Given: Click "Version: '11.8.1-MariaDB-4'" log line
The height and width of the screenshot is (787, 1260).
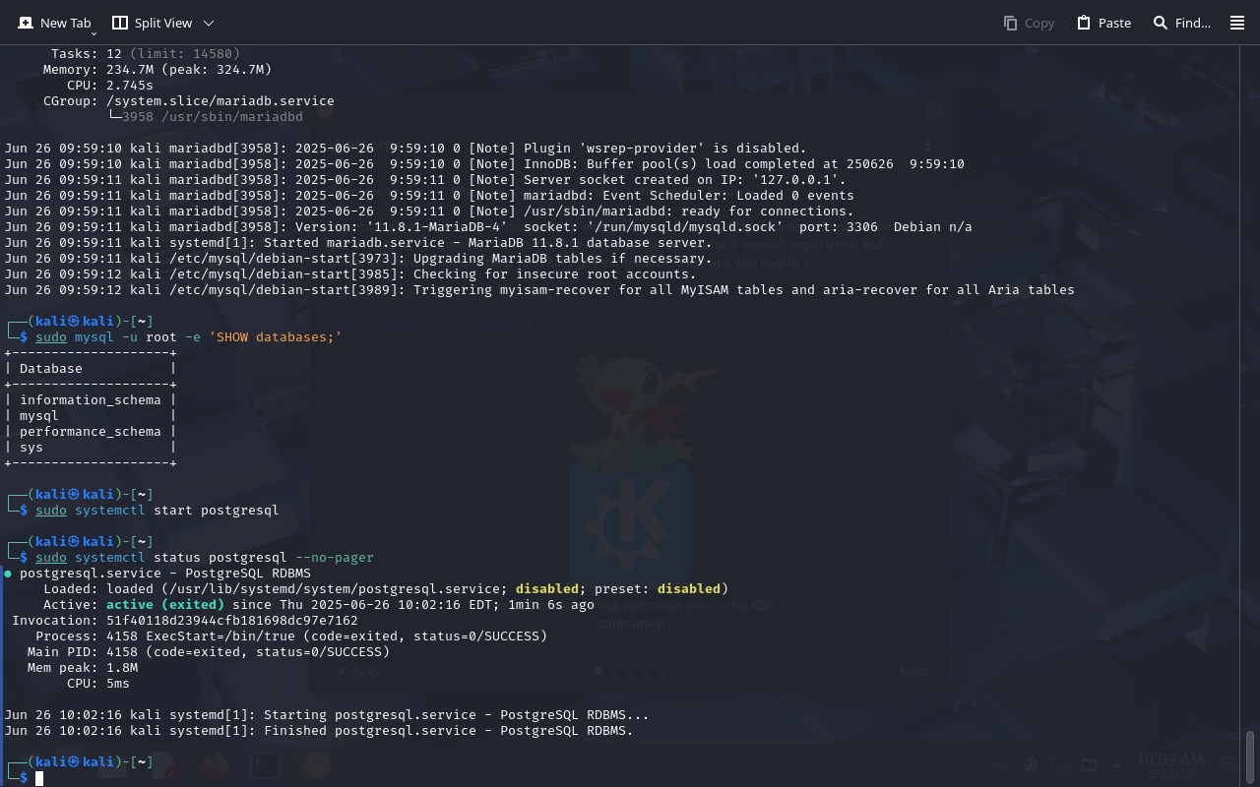Looking at the screenshot, I should point(488,227).
